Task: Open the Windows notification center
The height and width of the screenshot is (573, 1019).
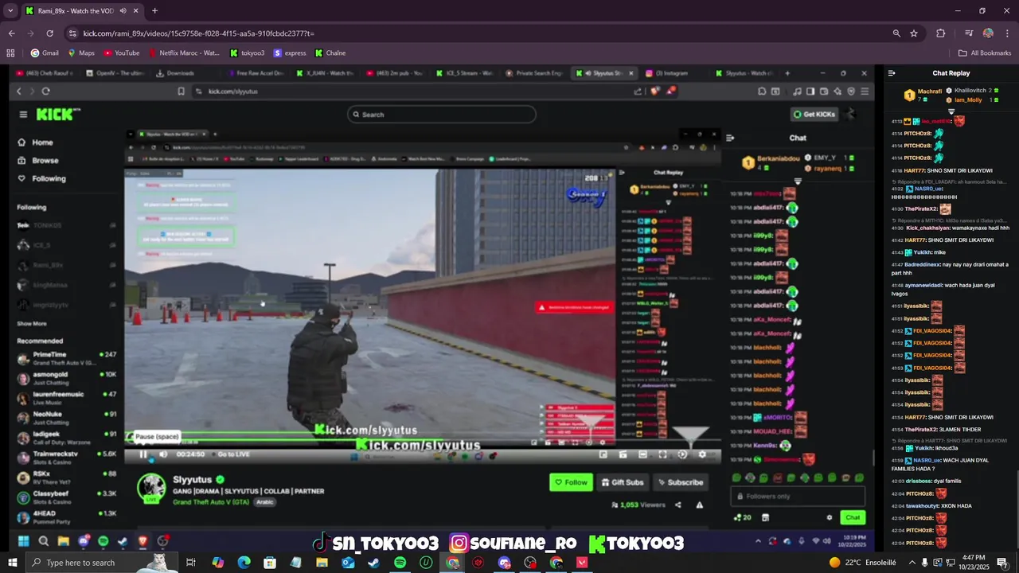Action: point(1002,563)
